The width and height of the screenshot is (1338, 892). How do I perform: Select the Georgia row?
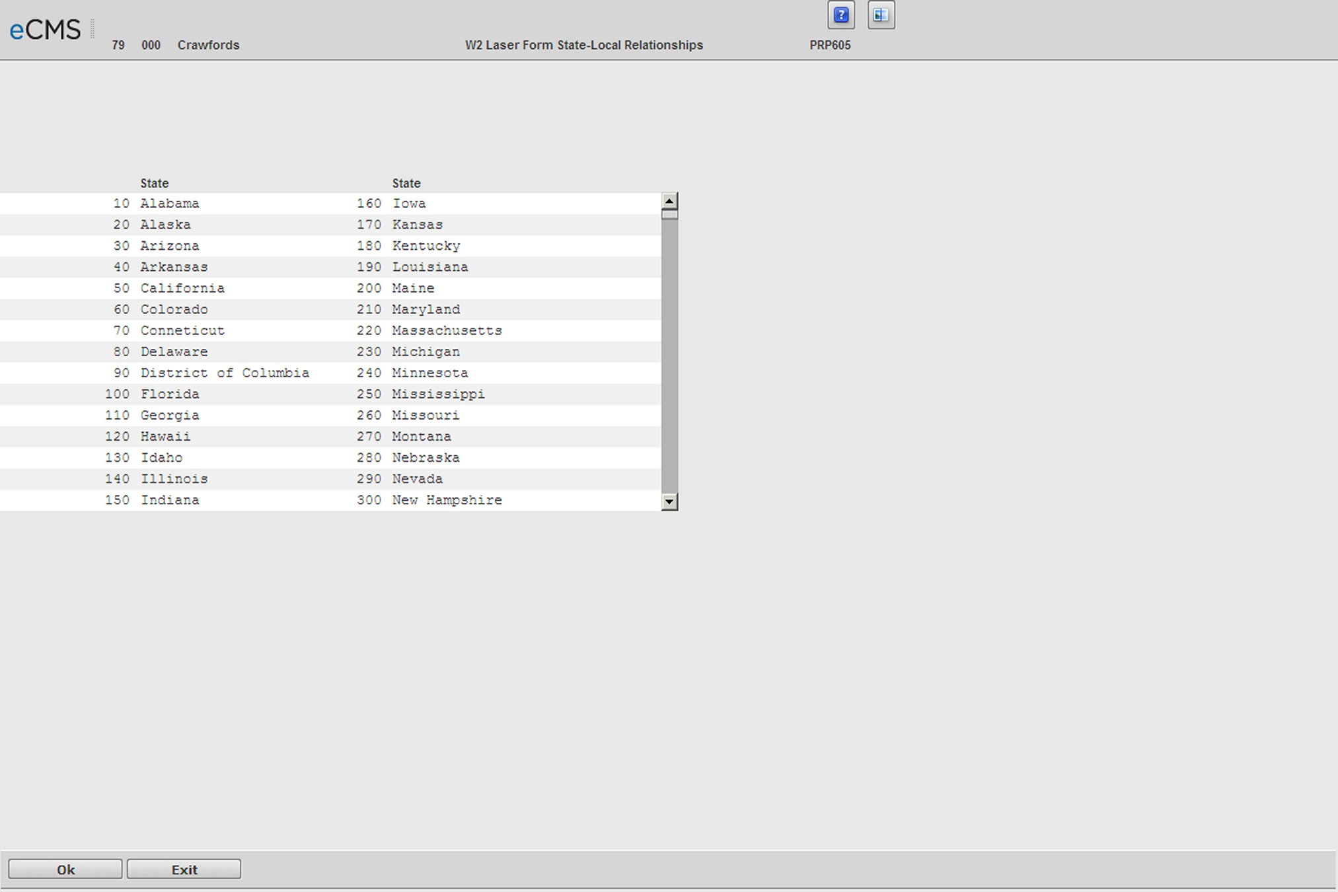(170, 415)
